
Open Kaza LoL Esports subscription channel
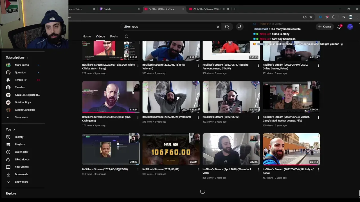click(x=23, y=95)
